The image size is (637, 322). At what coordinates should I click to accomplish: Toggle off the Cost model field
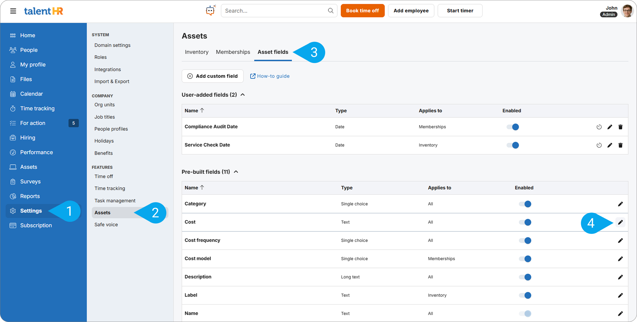tap(525, 259)
